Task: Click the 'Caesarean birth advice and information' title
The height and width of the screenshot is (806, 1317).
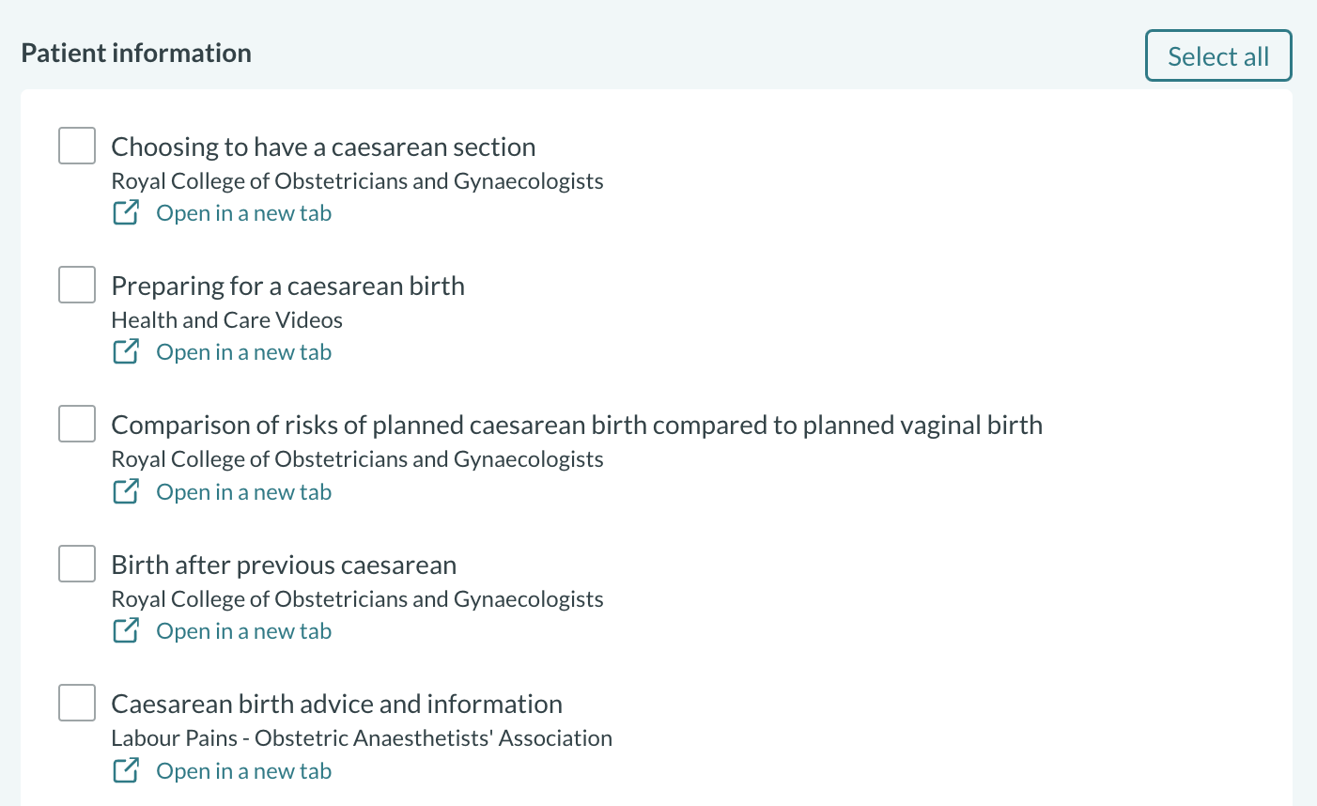Action: (x=336, y=704)
